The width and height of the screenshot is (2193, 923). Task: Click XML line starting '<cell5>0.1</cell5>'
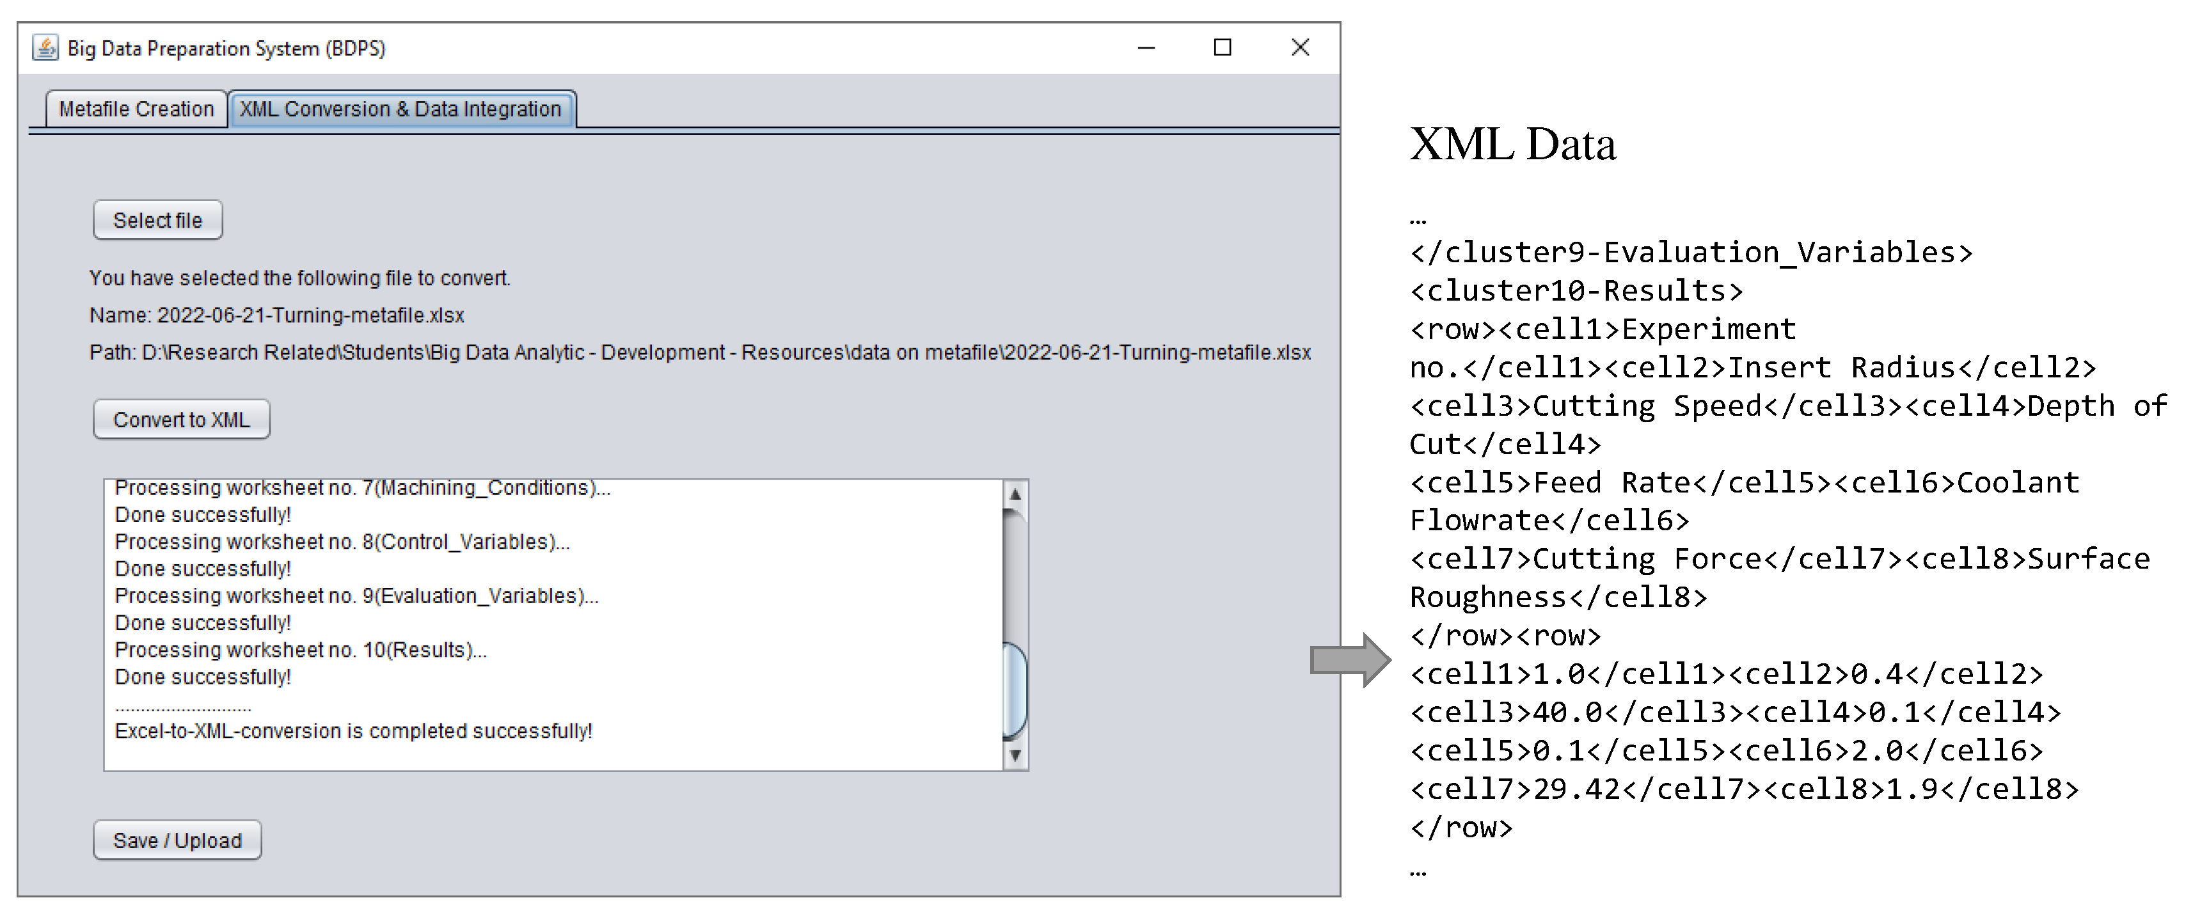(1725, 750)
